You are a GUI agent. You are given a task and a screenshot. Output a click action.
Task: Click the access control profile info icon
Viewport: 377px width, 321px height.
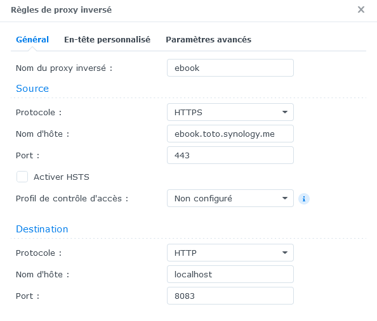click(304, 199)
